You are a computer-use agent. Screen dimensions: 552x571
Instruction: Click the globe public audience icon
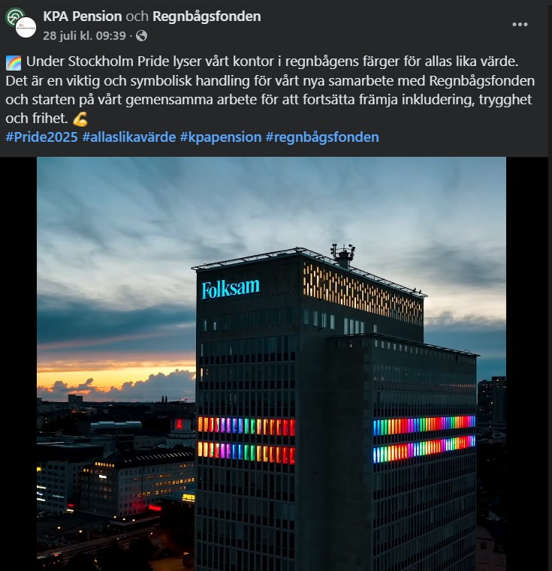[x=141, y=36]
